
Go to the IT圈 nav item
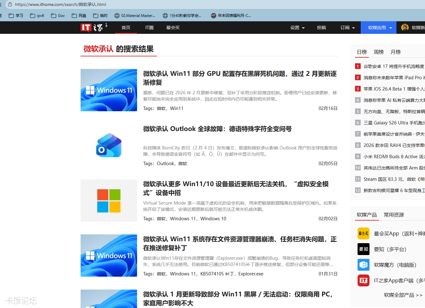[149, 28]
